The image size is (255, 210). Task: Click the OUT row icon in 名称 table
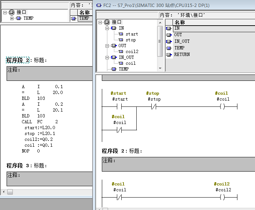coord(169,35)
